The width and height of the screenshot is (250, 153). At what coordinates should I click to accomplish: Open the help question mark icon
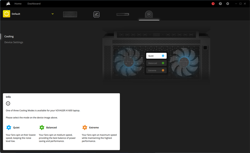[x=220, y=4]
